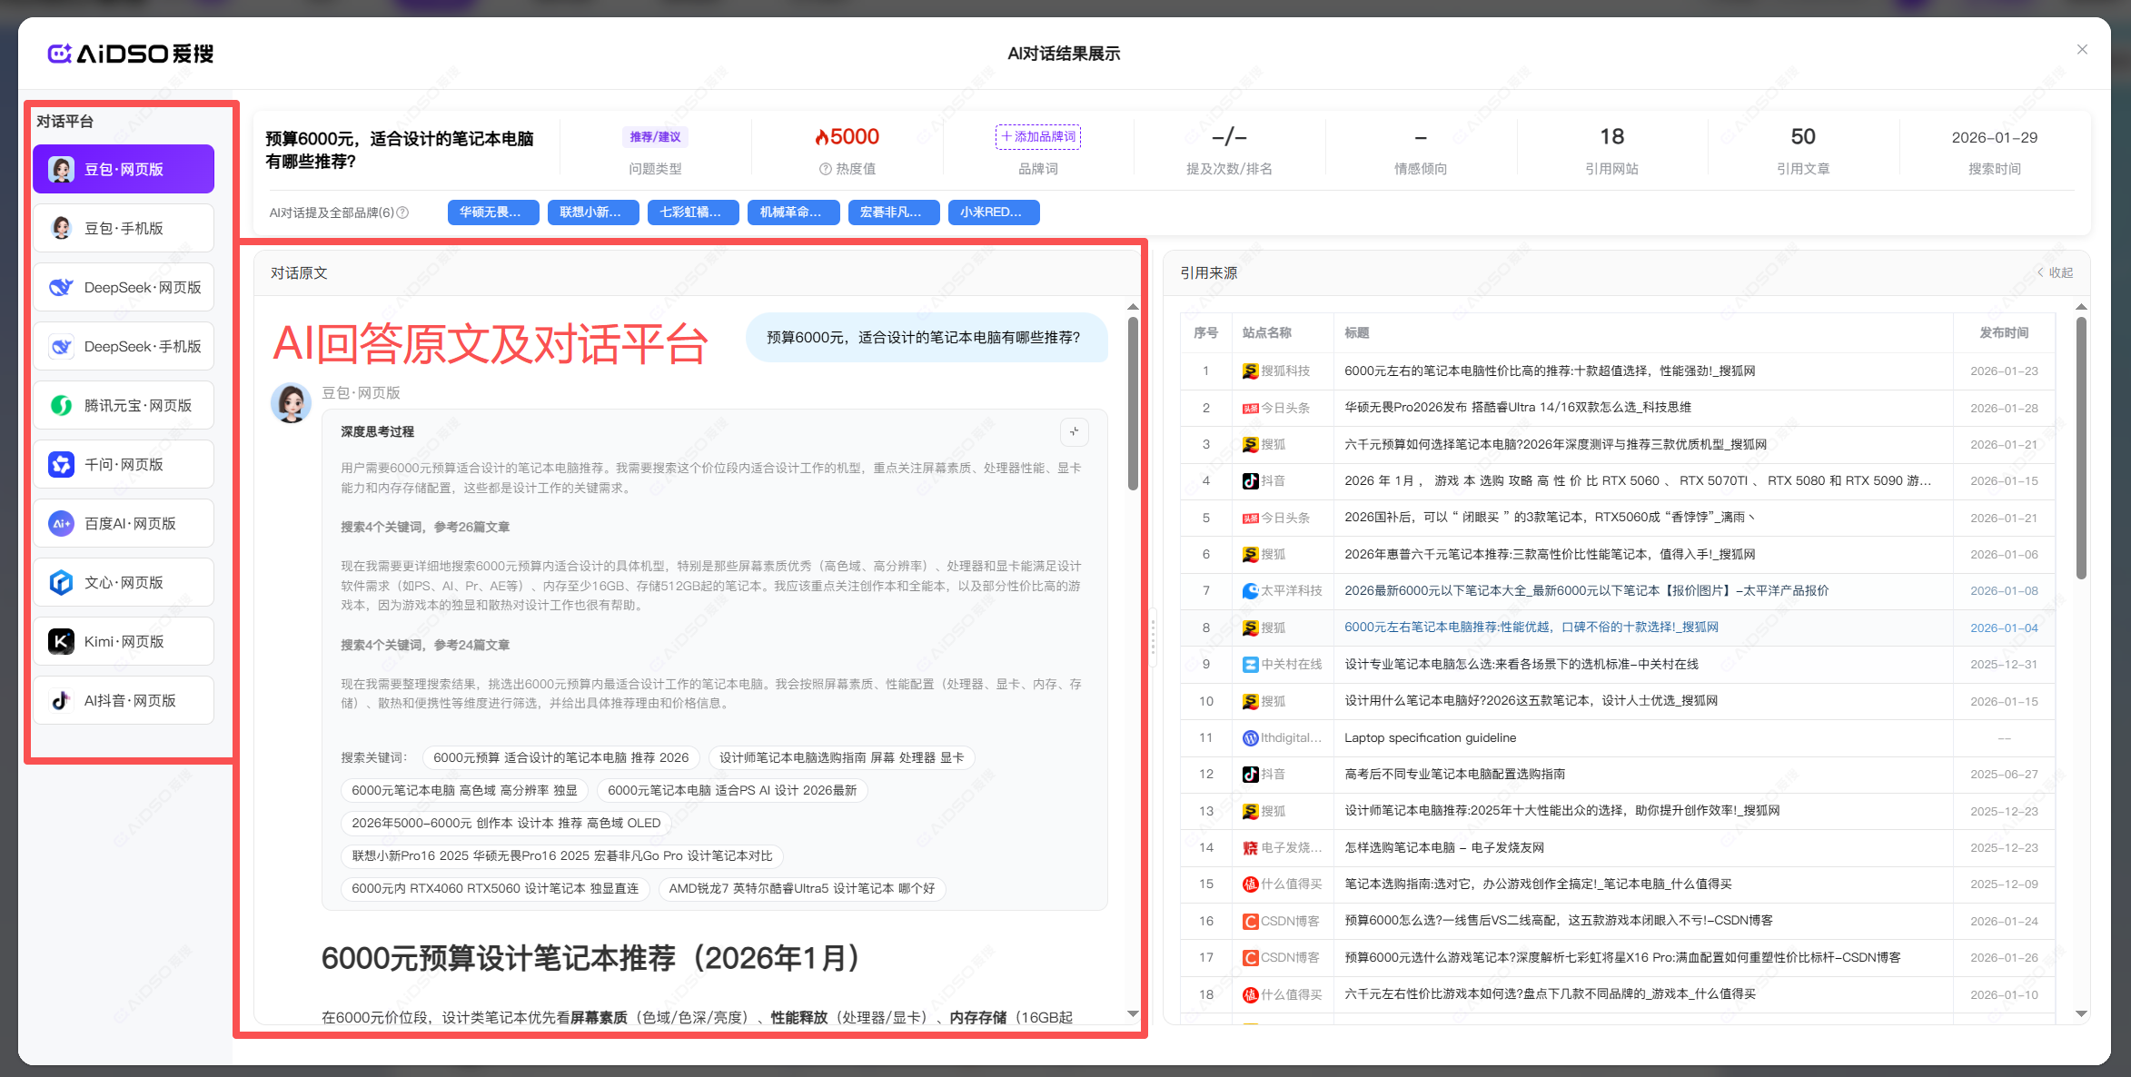
Task: Click the Doubao web version avatar icon
Action: coord(61,170)
